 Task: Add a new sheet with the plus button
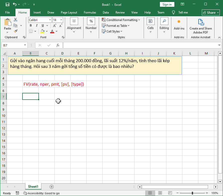pos(51,187)
